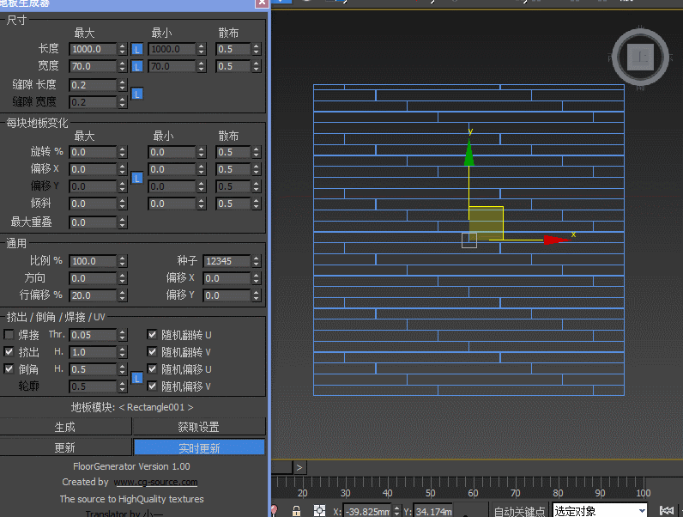Click the 生成 generate button
The height and width of the screenshot is (517, 683).
[x=65, y=427]
